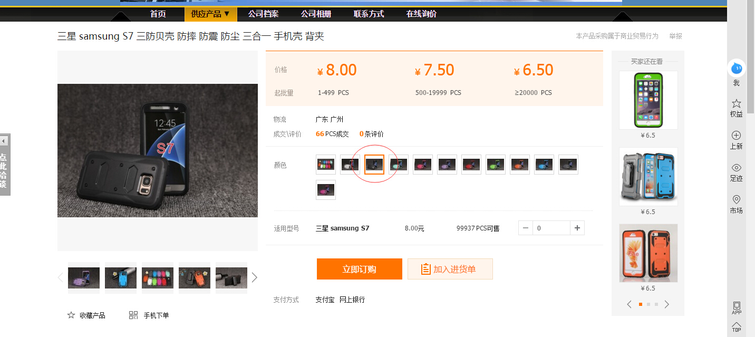Select the light purple case color option

click(x=447, y=165)
